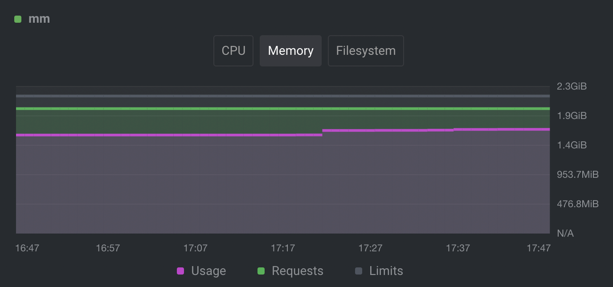Image resolution: width=613 pixels, height=287 pixels.
Task: Click the step increase in the Usage line
Action: pyautogui.click(x=322, y=132)
